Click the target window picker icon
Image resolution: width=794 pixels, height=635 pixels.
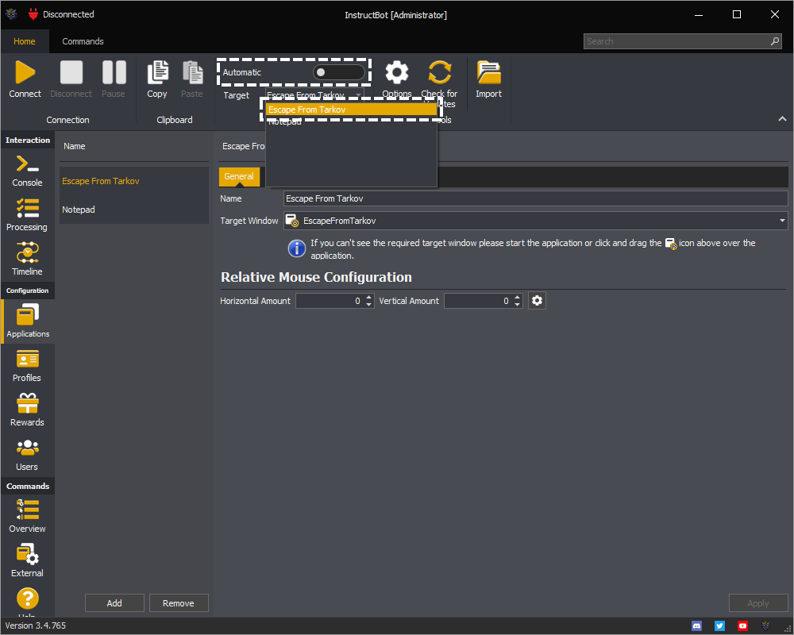point(292,221)
